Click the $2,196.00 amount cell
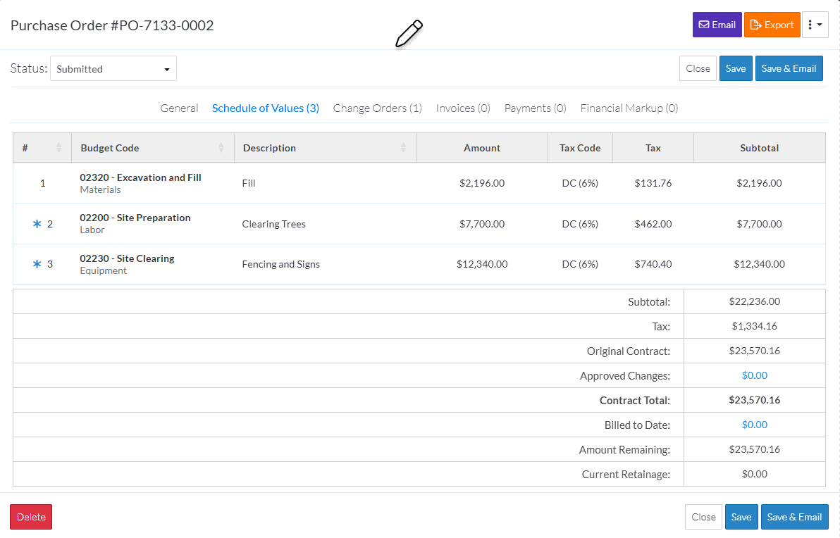The image size is (840, 538). (482, 183)
